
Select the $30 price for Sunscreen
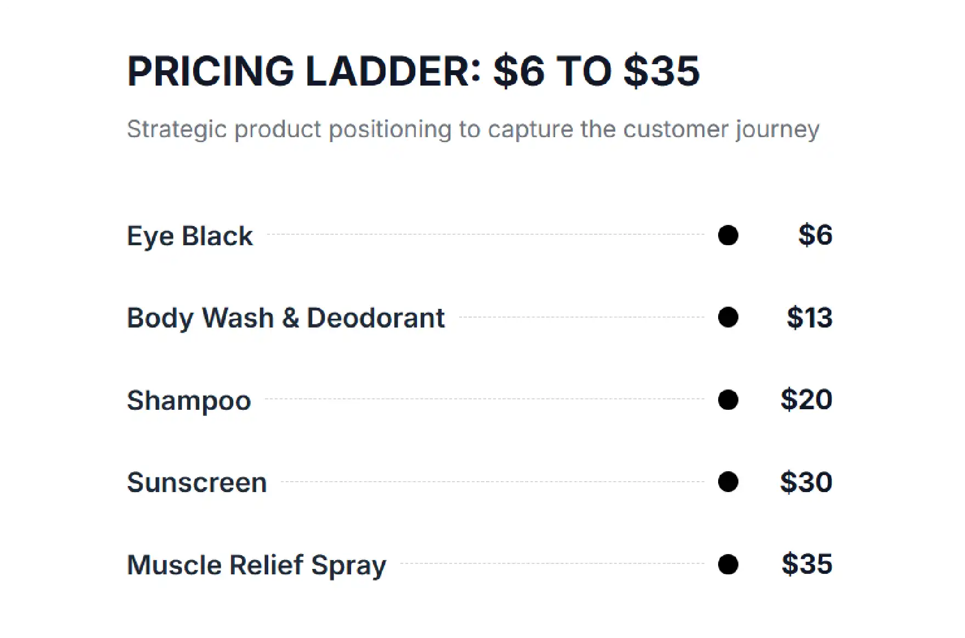(x=806, y=482)
